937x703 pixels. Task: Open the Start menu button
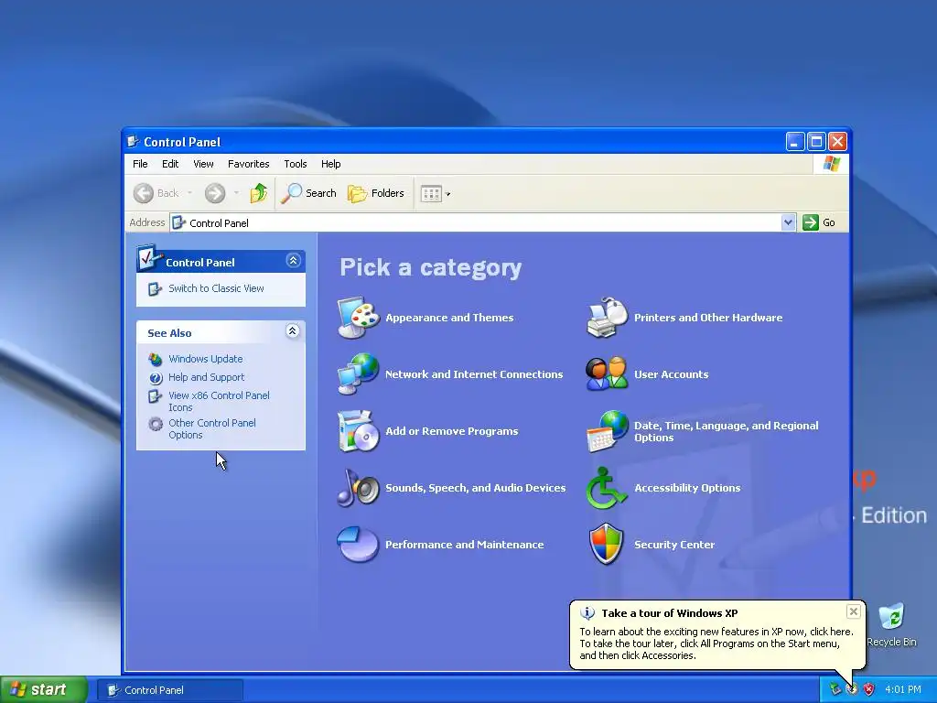click(x=44, y=689)
